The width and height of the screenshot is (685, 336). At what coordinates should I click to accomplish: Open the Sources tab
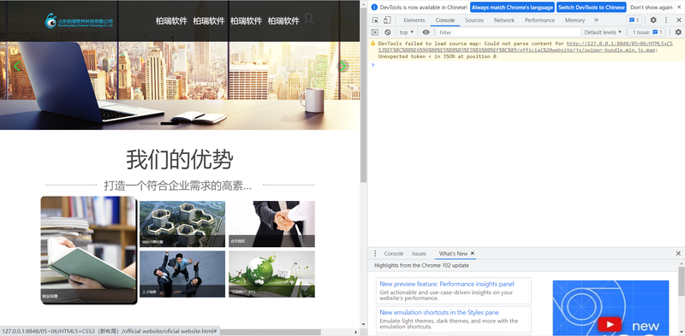474,20
